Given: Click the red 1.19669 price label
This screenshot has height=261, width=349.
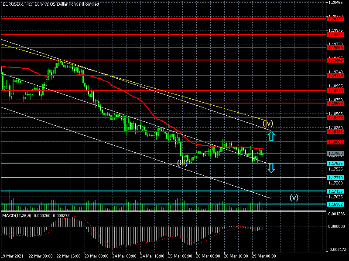Looking at the screenshot, I should [335, 48].
